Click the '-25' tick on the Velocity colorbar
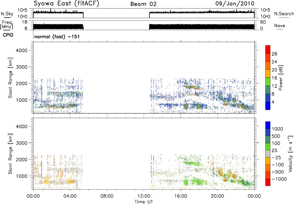The image size is (294, 204). 276,157
